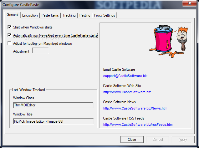
Task: Click the Castle Software RSS Feeds label
Action: click(124, 118)
